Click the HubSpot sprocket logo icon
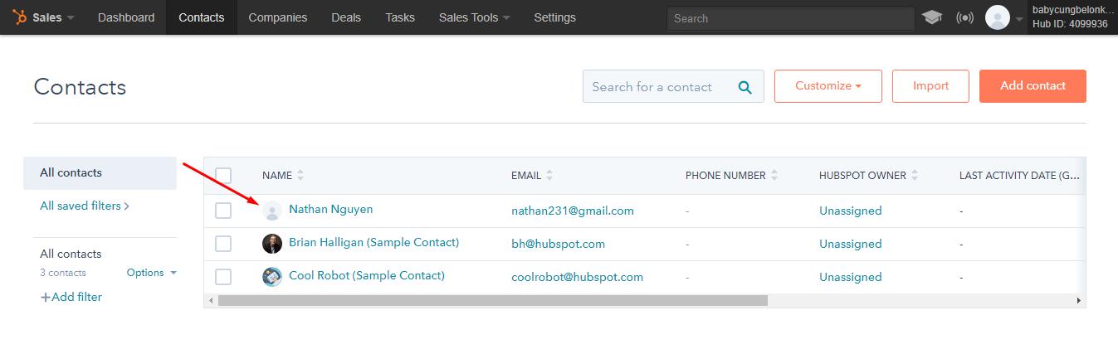The image size is (1118, 349). coord(19,17)
